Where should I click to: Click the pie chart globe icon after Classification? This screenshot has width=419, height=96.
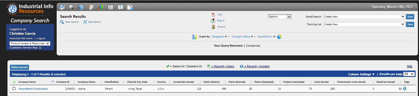click(279, 37)
